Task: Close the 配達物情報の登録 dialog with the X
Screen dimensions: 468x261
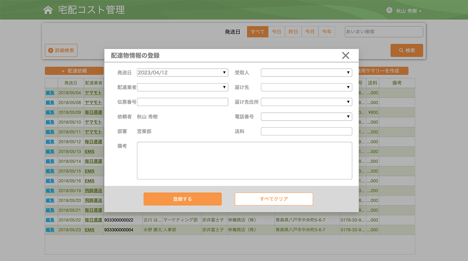Action: (346, 55)
